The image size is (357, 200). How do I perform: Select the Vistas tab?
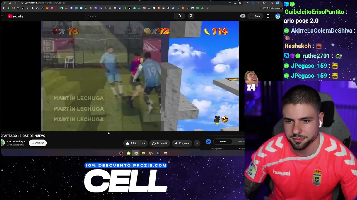tap(223, 142)
